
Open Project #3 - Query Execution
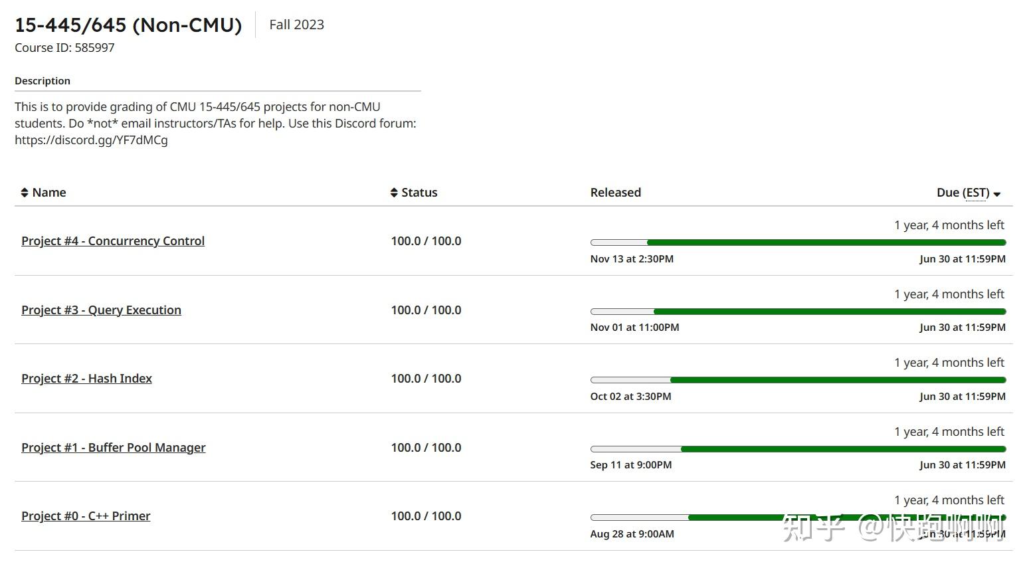pos(101,310)
